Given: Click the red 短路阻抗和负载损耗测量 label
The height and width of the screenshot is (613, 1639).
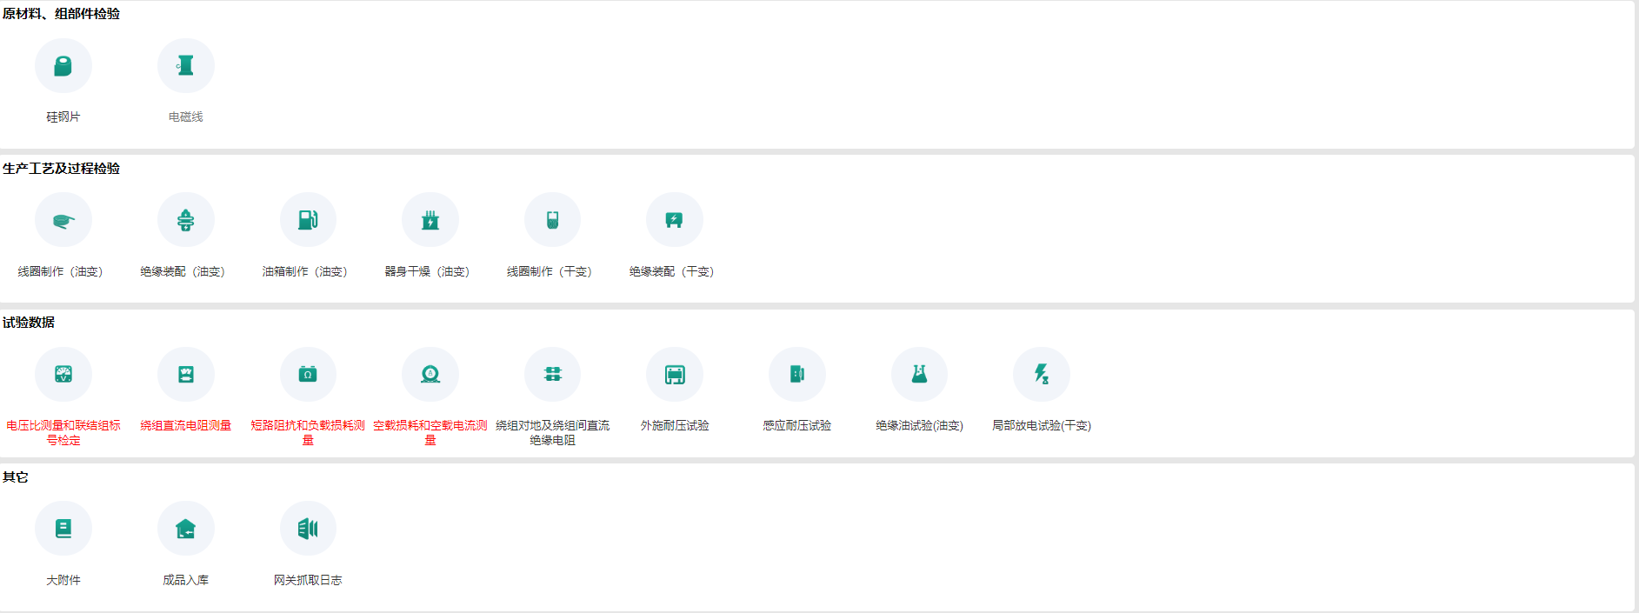Looking at the screenshot, I should 308,432.
